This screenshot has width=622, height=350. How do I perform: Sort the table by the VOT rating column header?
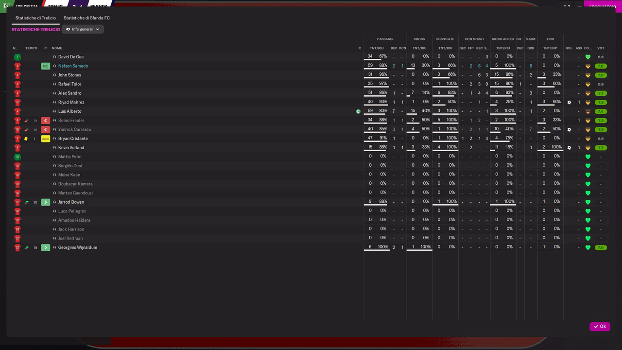click(601, 48)
